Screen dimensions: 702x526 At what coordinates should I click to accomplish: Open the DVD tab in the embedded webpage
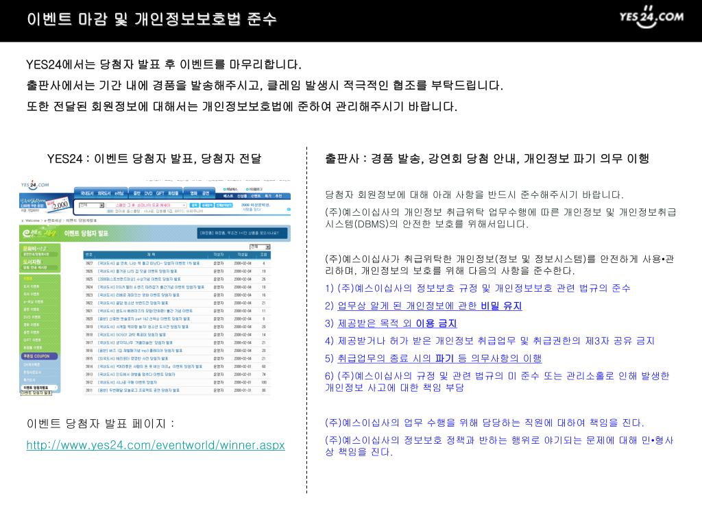tap(148, 194)
